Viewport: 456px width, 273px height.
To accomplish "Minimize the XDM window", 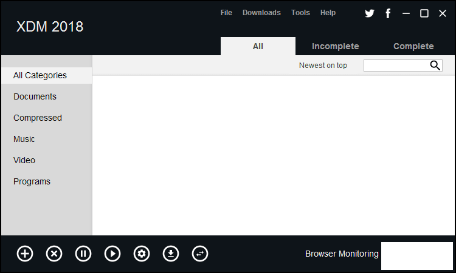I will (x=406, y=13).
